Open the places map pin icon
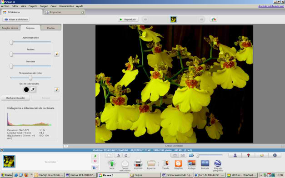This screenshot has height=178, width=285. click(248, 155)
